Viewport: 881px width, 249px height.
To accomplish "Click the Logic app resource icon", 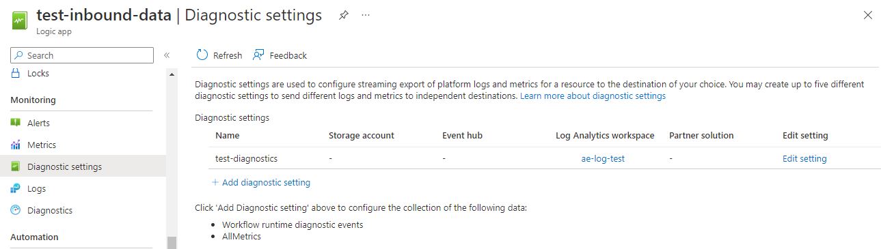I will 20,20.
